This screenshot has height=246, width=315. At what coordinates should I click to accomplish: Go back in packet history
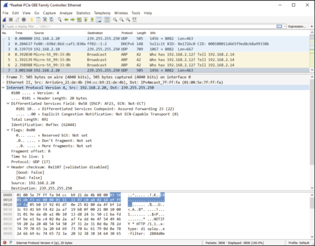[x=66, y=20]
